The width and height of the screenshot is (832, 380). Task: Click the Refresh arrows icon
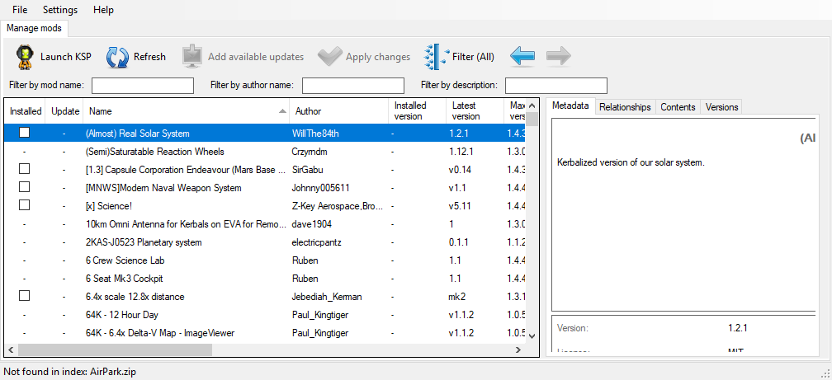(x=117, y=57)
